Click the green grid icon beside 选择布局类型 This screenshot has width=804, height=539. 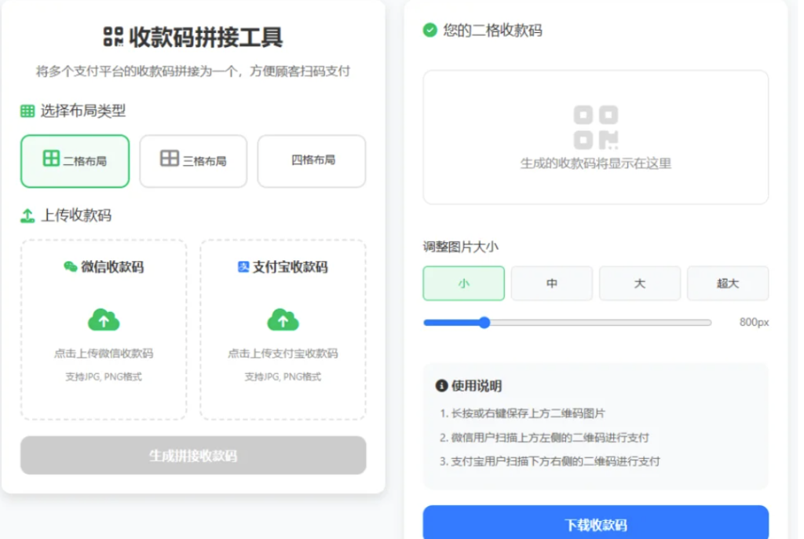[x=27, y=111]
